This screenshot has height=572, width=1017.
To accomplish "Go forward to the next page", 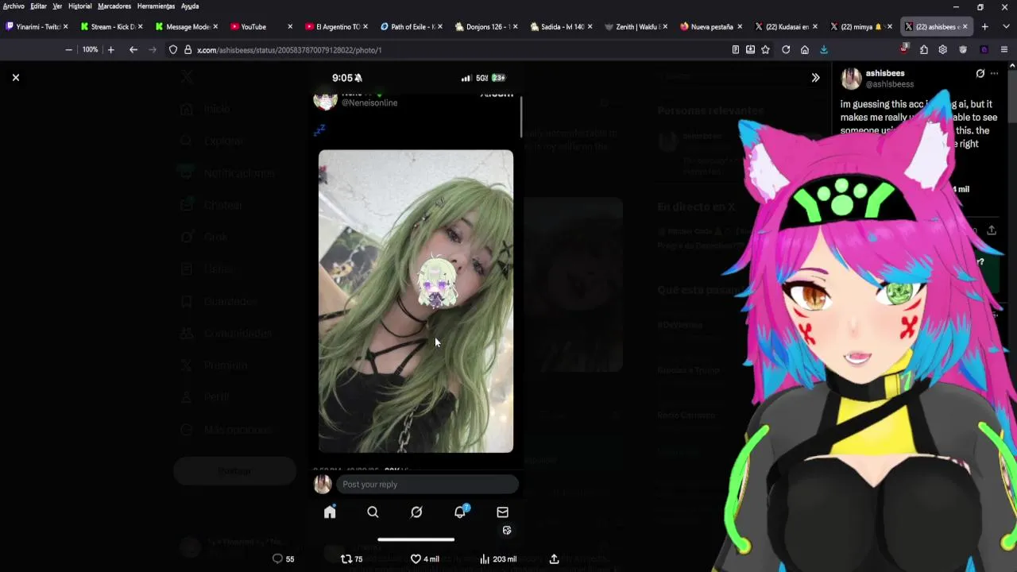I will [x=153, y=49].
